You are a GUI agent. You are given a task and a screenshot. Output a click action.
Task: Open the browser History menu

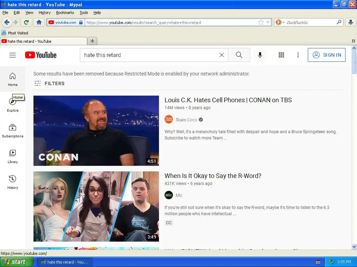44,13
